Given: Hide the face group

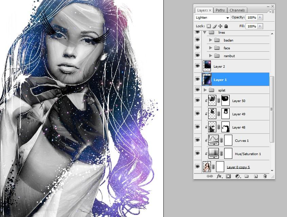Looking at the screenshot, I should (x=197, y=48).
